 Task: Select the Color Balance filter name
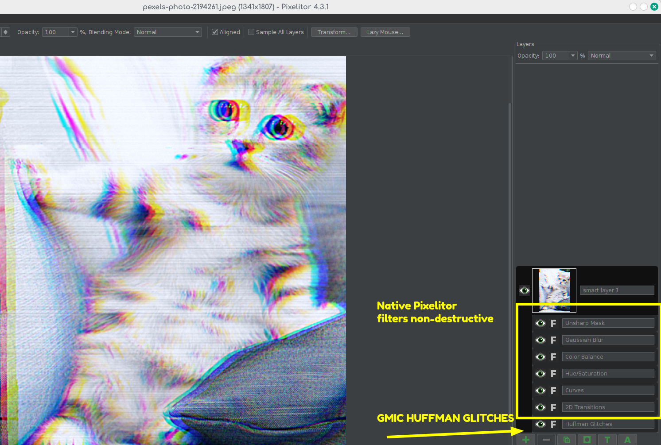point(608,357)
